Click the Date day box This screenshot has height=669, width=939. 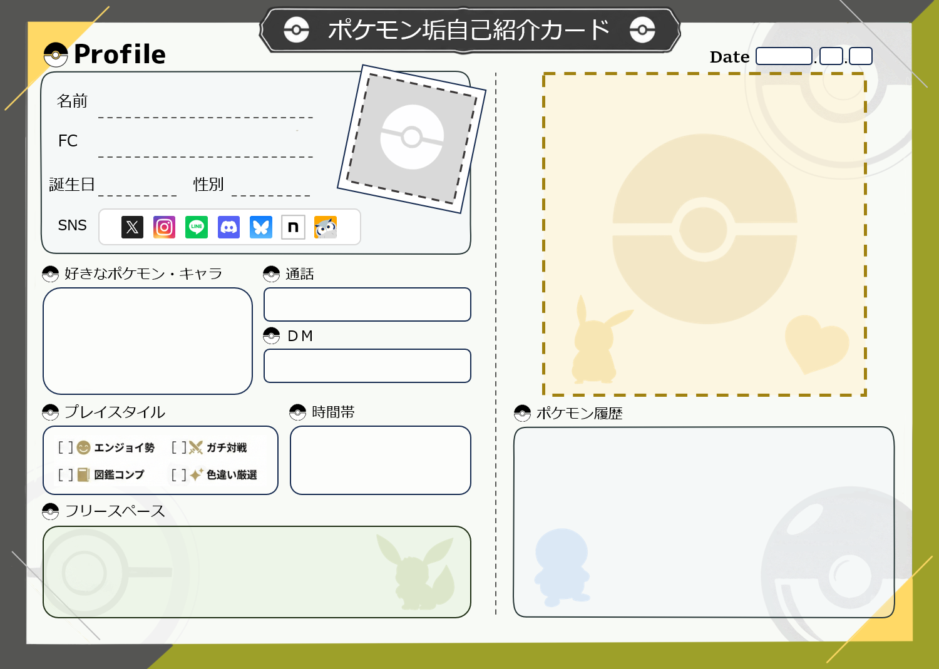[x=861, y=56]
